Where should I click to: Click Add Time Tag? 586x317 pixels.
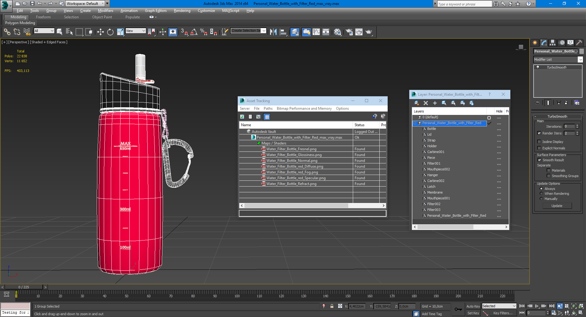(432, 314)
